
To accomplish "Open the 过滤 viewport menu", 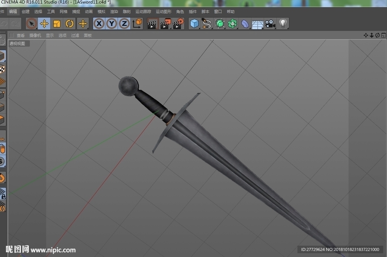I will [75, 35].
